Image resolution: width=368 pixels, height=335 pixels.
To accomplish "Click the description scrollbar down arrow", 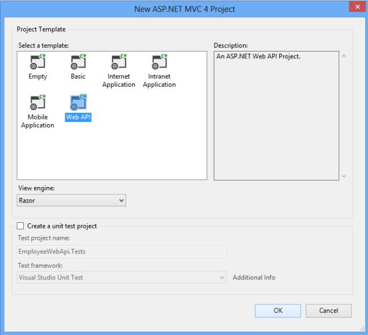I will 344,176.
